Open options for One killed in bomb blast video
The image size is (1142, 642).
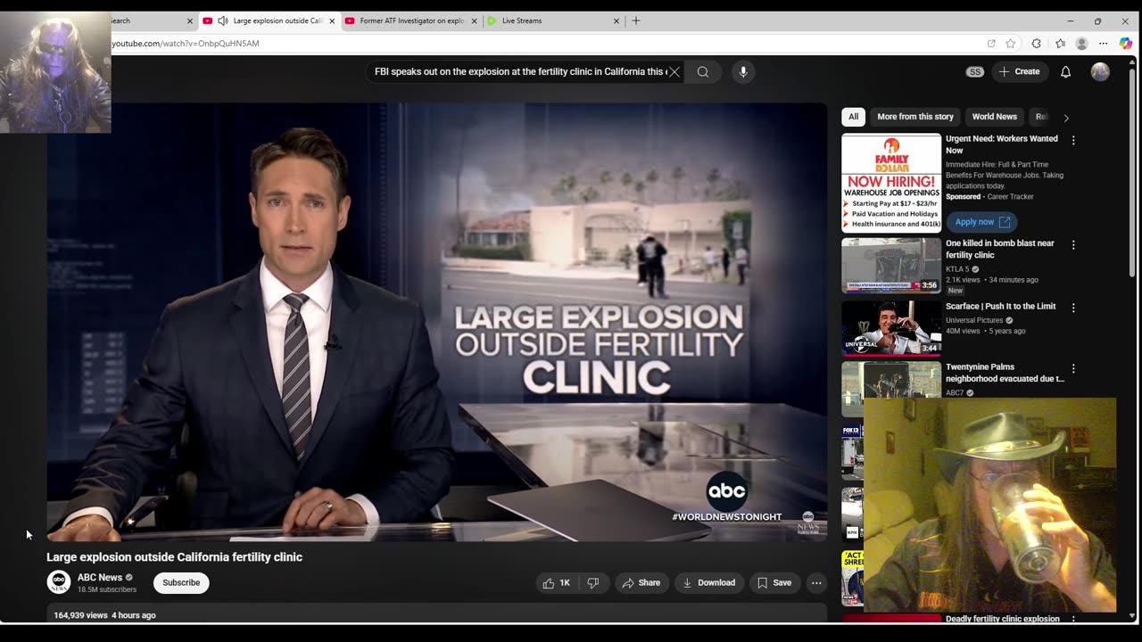[x=1073, y=244]
